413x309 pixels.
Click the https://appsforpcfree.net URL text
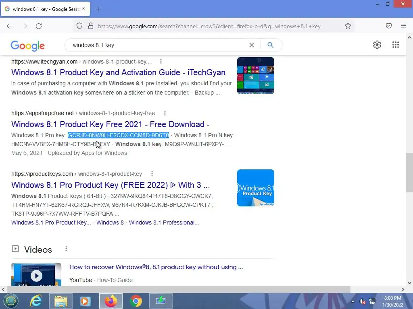point(42,113)
